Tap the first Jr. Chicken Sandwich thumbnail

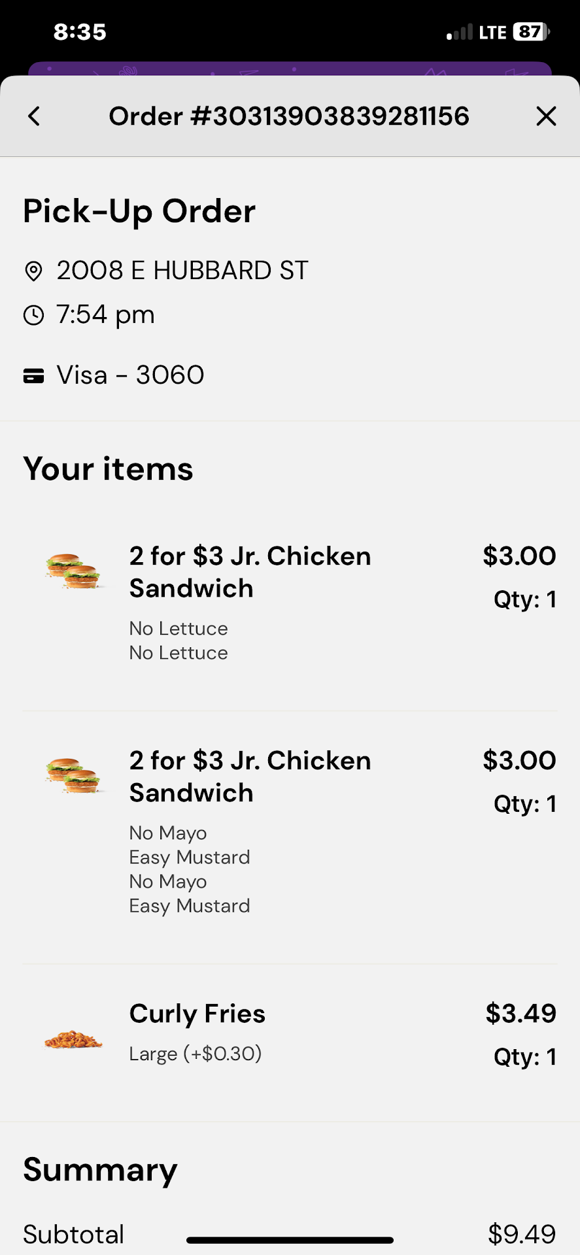(73, 571)
